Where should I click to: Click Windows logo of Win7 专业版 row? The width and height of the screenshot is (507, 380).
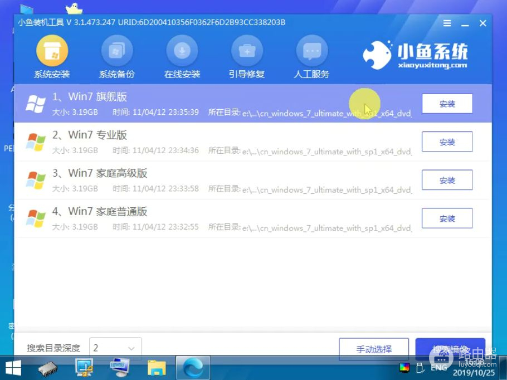[36, 142]
